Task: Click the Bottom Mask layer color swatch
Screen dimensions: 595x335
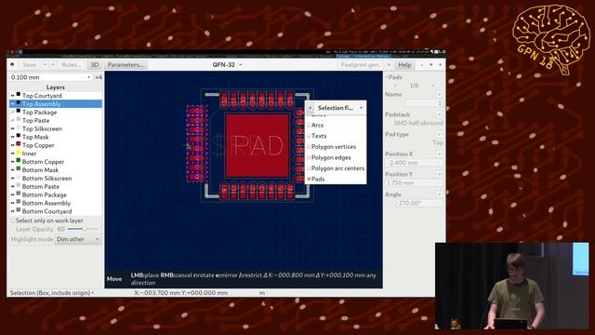Action: [x=19, y=169]
